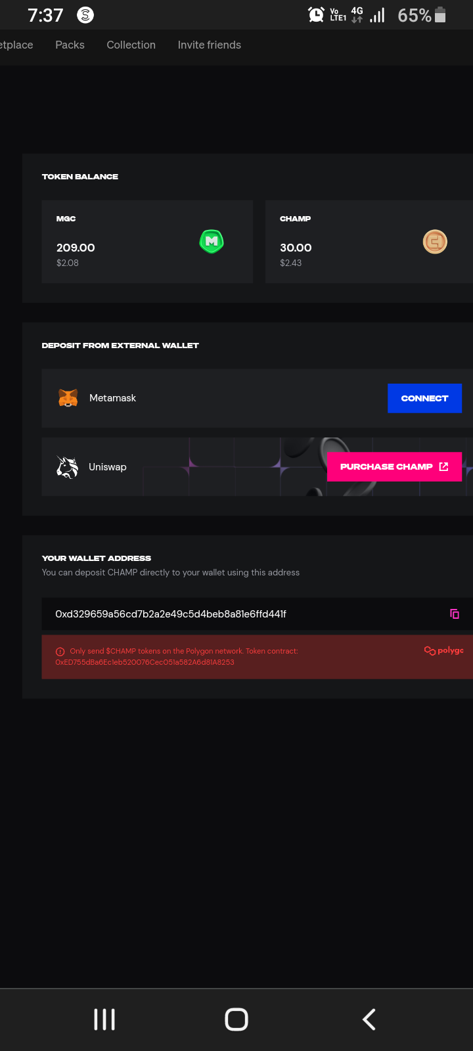Screen dimensions: 473x1051
Task: Select the wallet address field
Action: coord(257,614)
